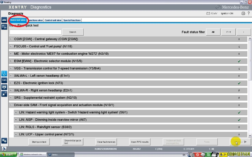
Task: Expand VGS Transmission control entry
Action: click(x=11, y=68)
